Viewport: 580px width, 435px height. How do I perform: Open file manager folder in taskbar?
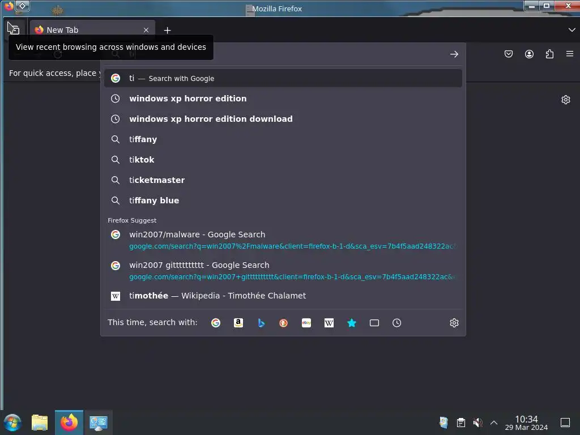click(x=40, y=423)
